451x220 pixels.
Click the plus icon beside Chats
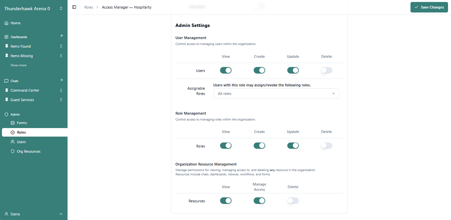61,80
